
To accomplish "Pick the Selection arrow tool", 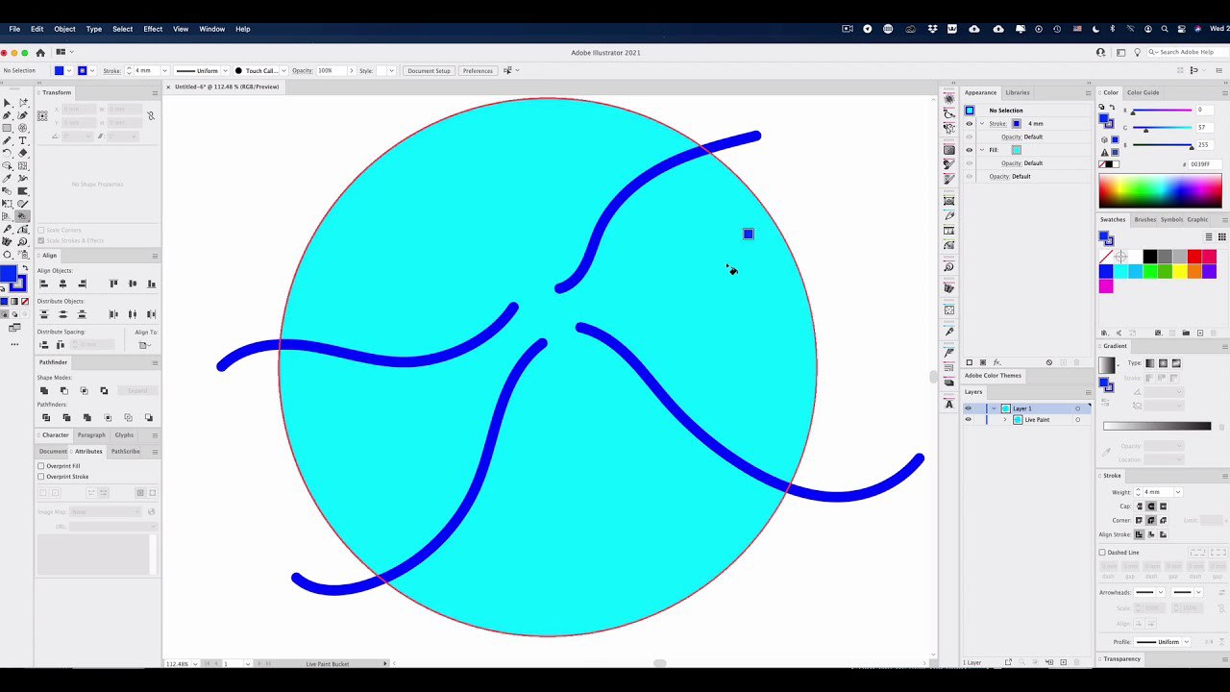I will click(8, 103).
